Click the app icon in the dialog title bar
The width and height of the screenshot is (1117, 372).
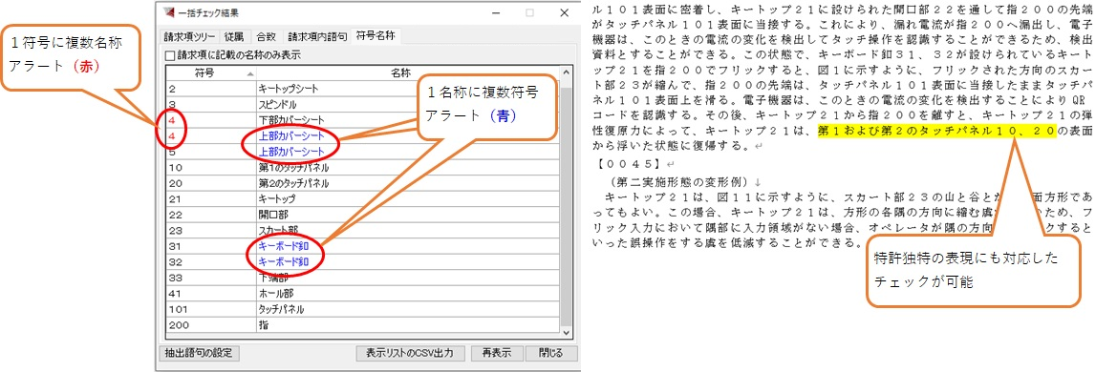click(168, 12)
